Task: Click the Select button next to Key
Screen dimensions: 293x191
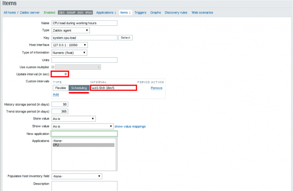Action: [126, 37]
